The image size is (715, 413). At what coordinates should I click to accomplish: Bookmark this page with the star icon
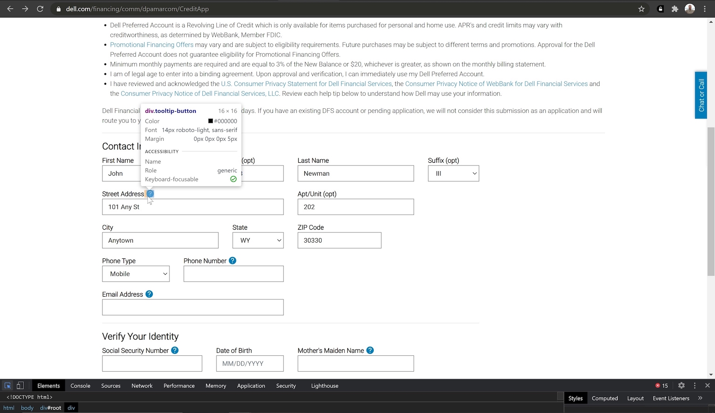coord(641,9)
